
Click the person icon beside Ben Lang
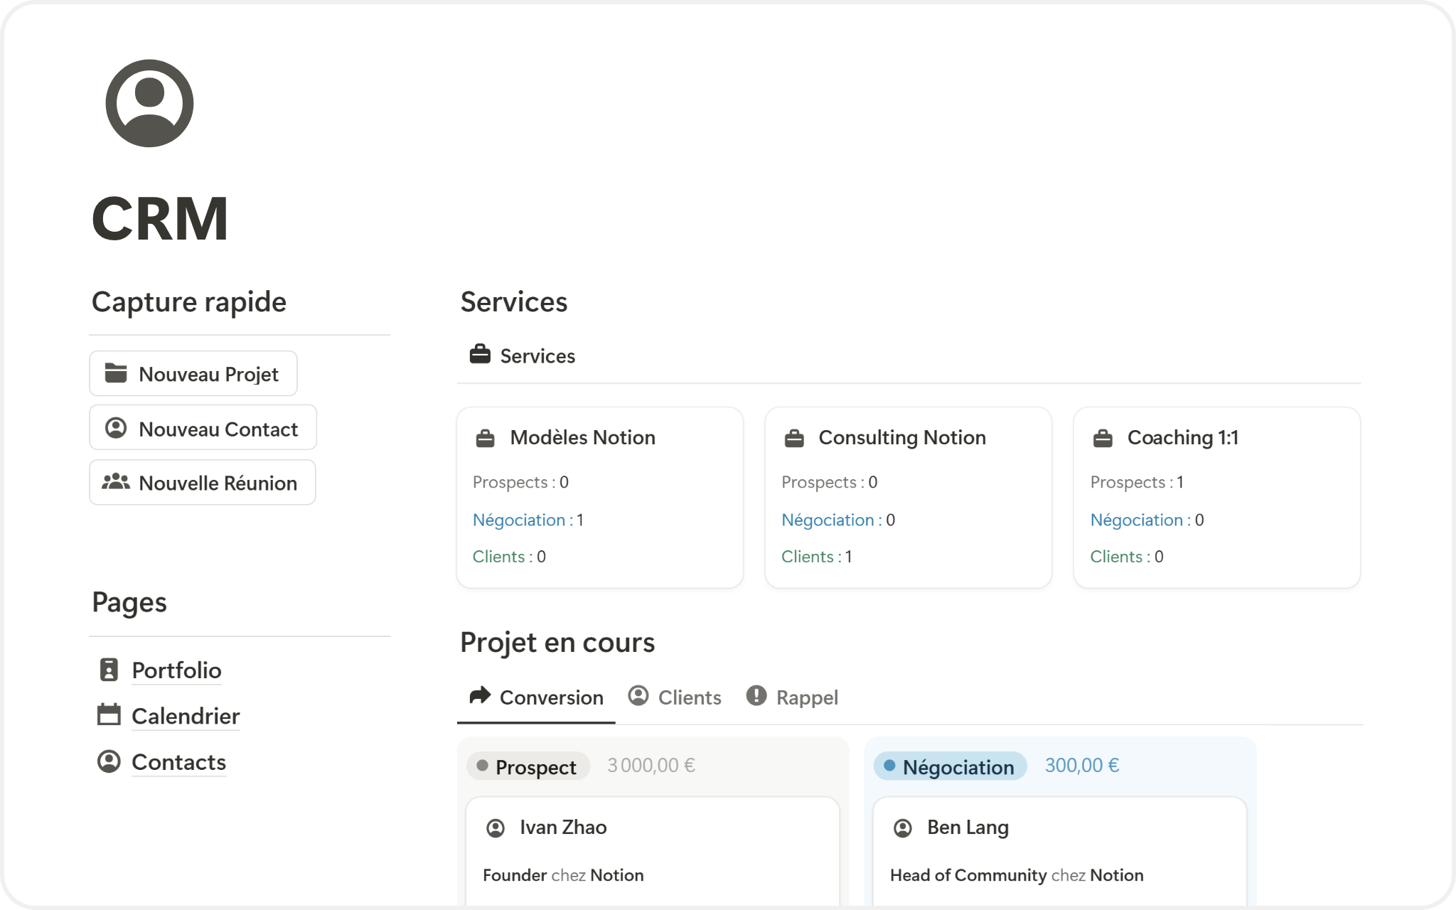(x=903, y=828)
